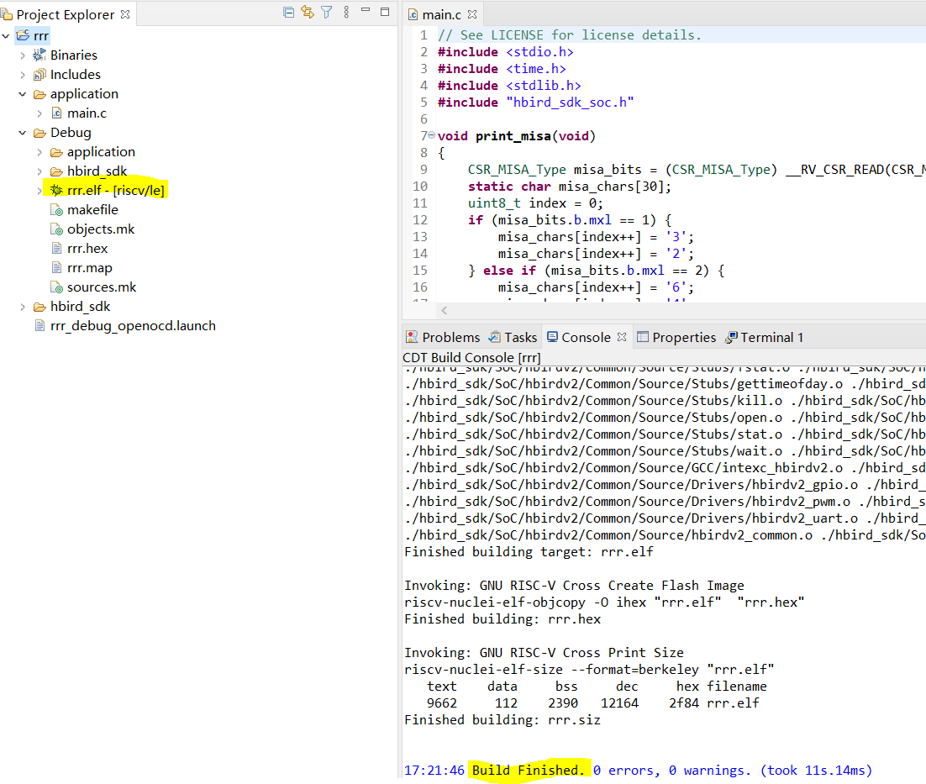Viewport: 926px width, 784px height.
Task: Open the Project Explorer filter icon
Action: point(326,12)
